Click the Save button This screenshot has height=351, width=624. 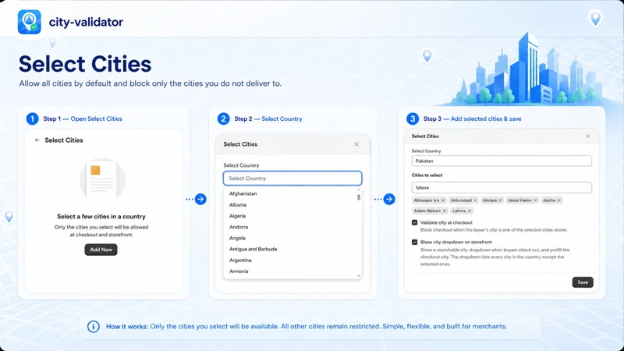click(x=583, y=282)
